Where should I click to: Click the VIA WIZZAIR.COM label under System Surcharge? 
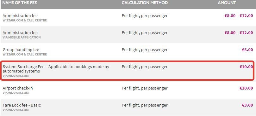[x=16, y=76]
